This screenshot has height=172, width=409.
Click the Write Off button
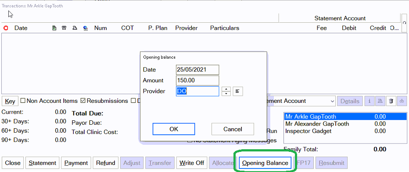(192, 163)
